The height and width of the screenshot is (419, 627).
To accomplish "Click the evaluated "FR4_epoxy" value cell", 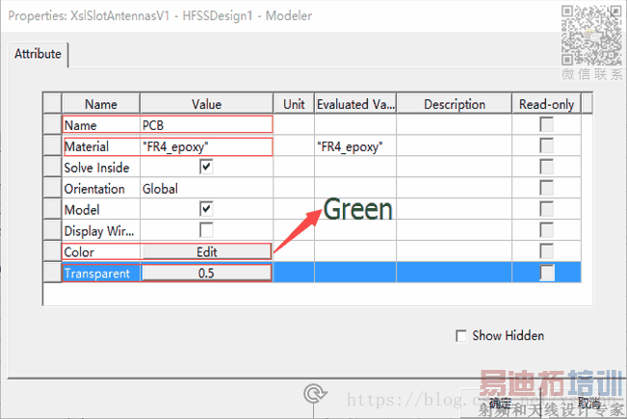I will click(355, 146).
